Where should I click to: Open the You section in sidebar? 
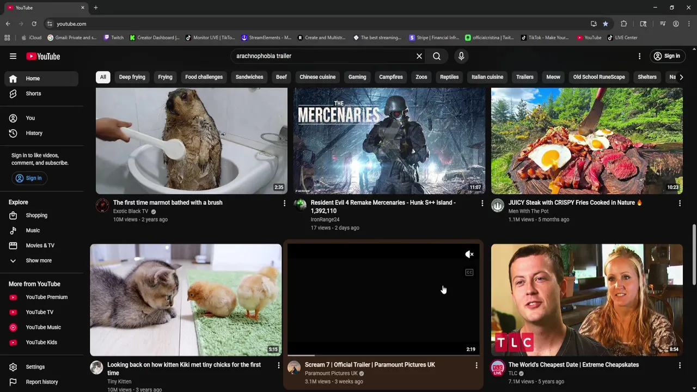(41, 118)
